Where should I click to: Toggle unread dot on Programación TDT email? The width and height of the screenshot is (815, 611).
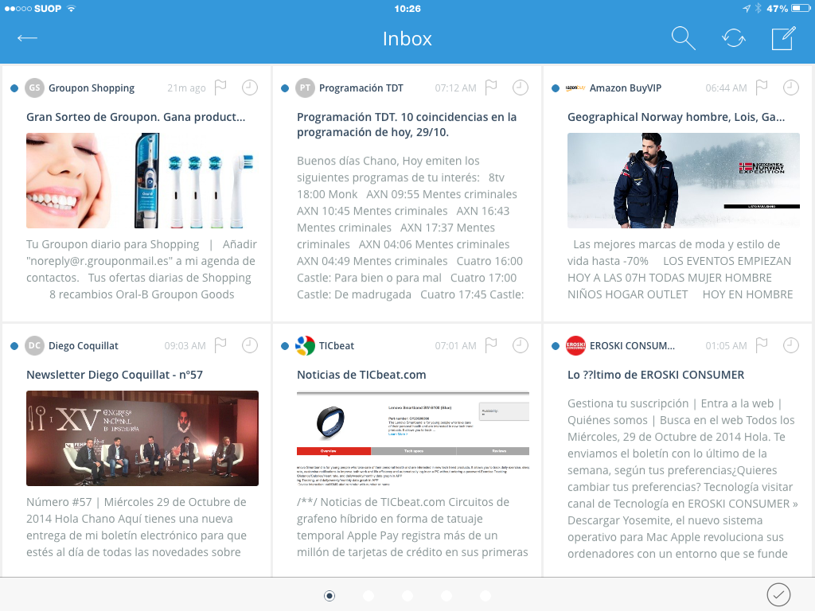[x=285, y=88]
